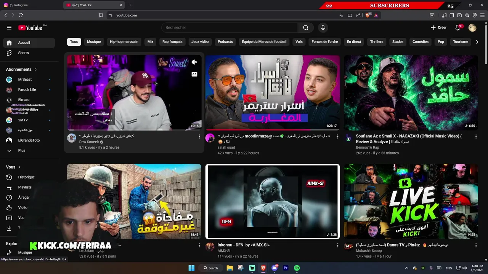Open Accueil in the sidebar

(x=29, y=43)
